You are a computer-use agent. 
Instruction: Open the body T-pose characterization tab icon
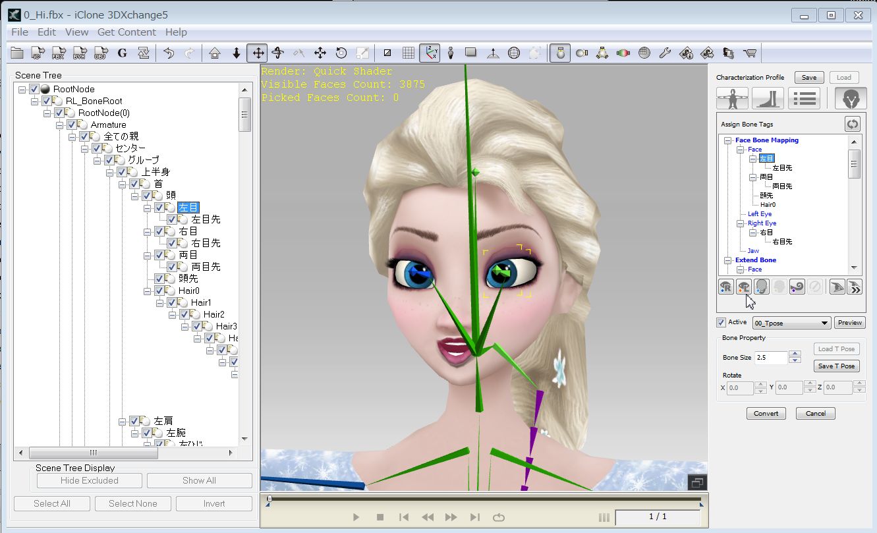733,98
